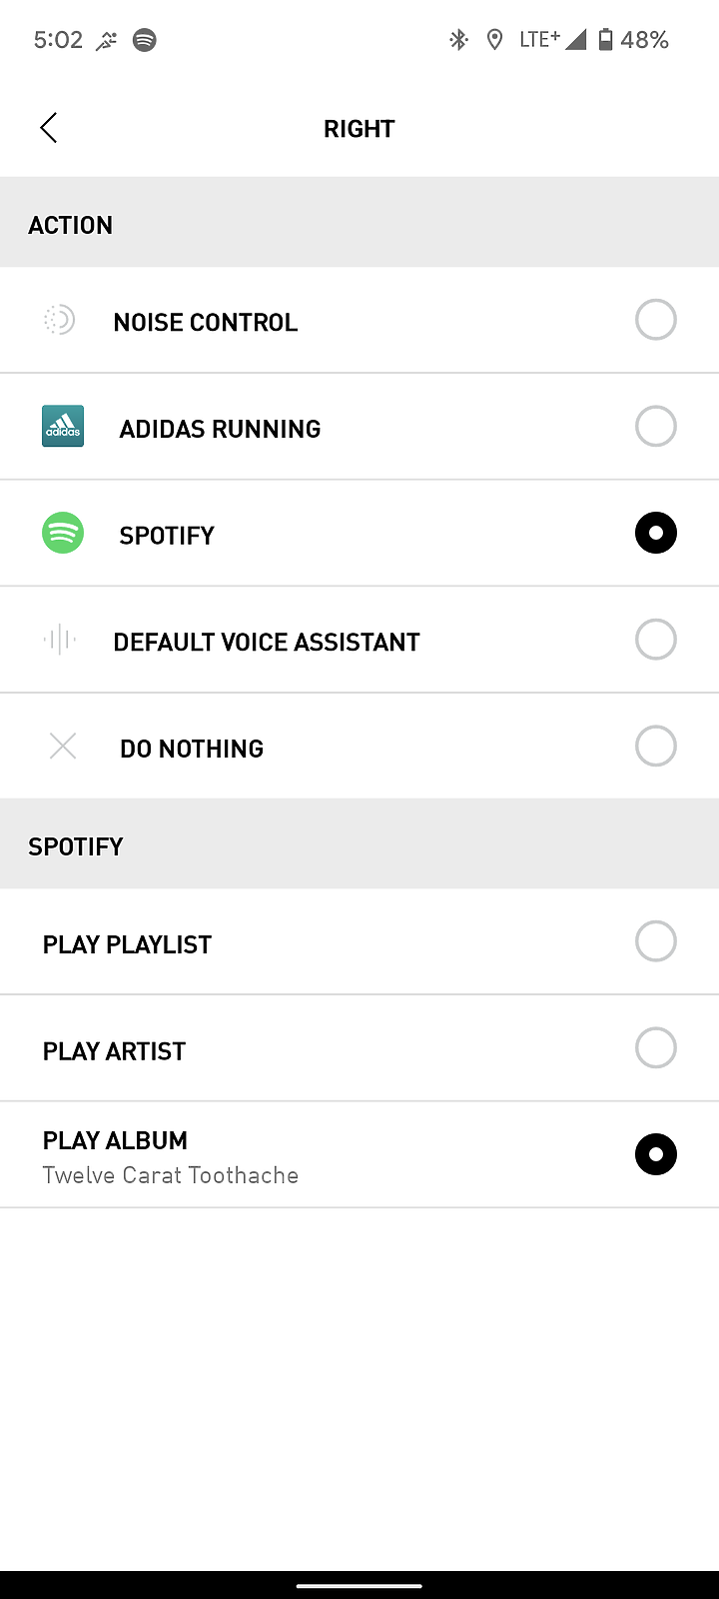Open the Play Playlist menu entry
This screenshot has width=719, height=1599.
tap(359, 941)
